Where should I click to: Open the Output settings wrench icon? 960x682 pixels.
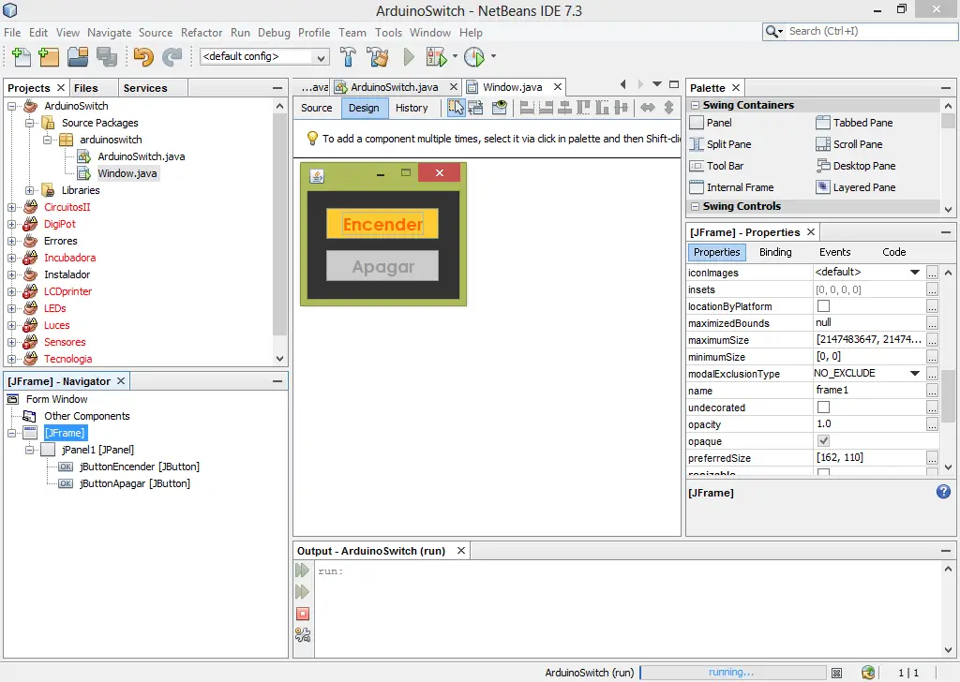coord(302,635)
